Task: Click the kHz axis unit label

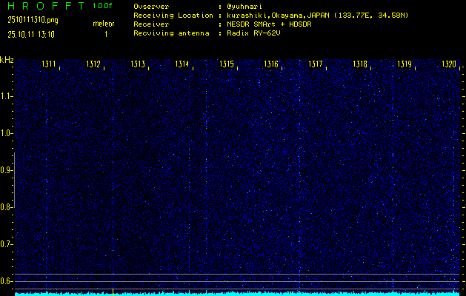Action: 7,60
